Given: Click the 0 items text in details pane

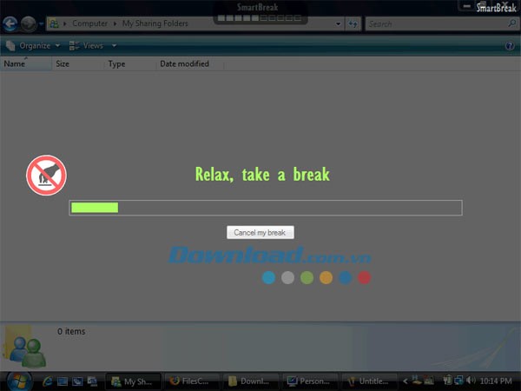Looking at the screenshot, I should (71, 332).
